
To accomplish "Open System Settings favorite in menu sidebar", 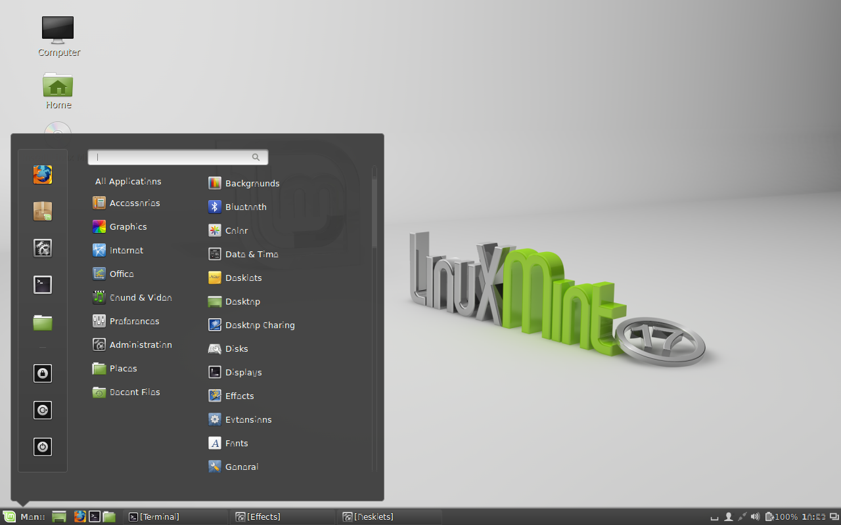I will [43, 248].
